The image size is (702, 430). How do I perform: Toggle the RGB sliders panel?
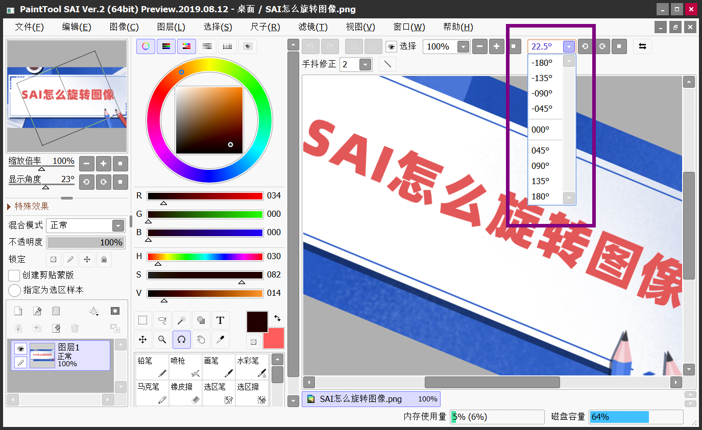click(x=166, y=46)
